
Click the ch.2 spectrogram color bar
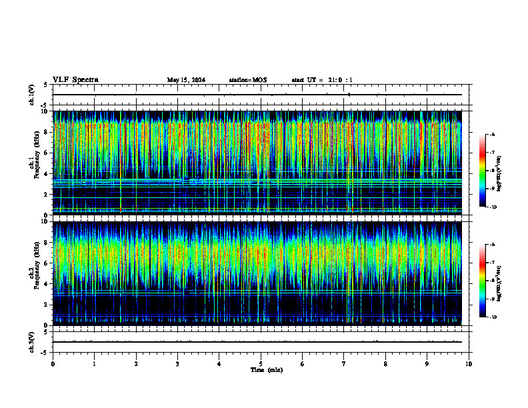(x=483, y=281)
